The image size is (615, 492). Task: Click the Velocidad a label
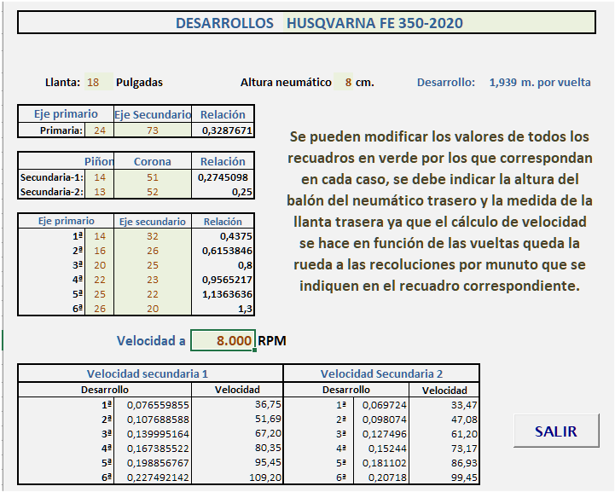point(151,341)
